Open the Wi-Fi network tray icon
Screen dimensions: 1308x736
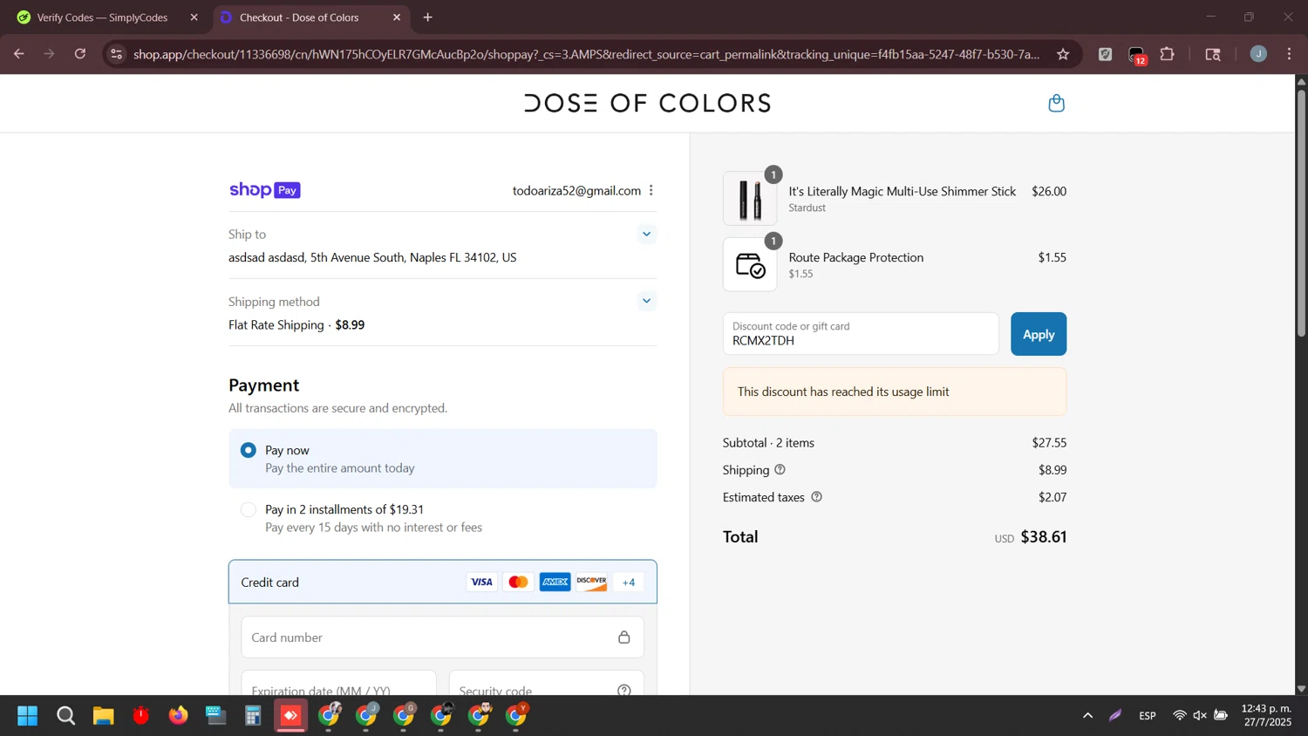point(1179,716)
